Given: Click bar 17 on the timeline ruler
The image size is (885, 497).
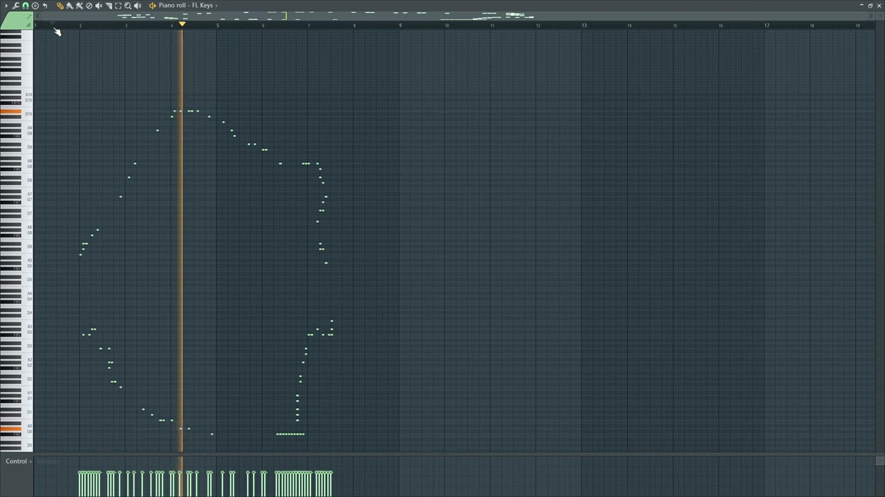Looking at the screenshot, I should point(766,26).
